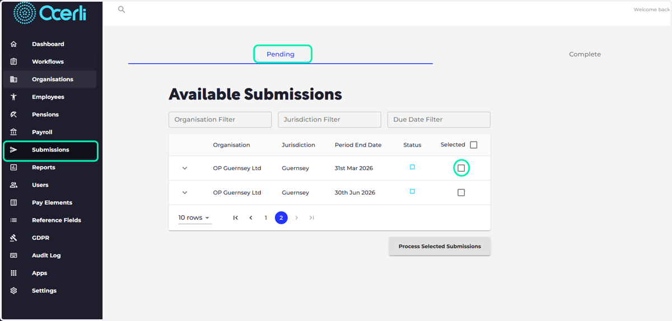Click the search magnifier icon

pyautogui.click(x=122, y=10)
